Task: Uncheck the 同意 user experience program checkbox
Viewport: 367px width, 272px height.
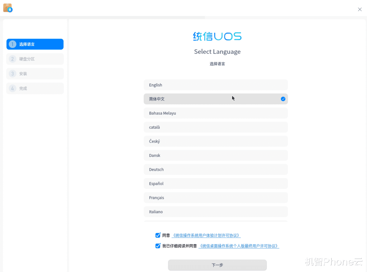Action: (x=158, y=235)
